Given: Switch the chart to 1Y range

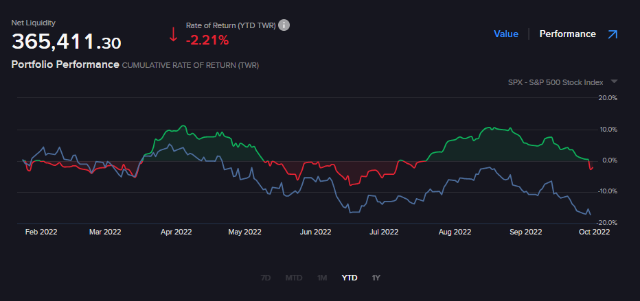Looking at the screenshot, I should pos(376,278).
